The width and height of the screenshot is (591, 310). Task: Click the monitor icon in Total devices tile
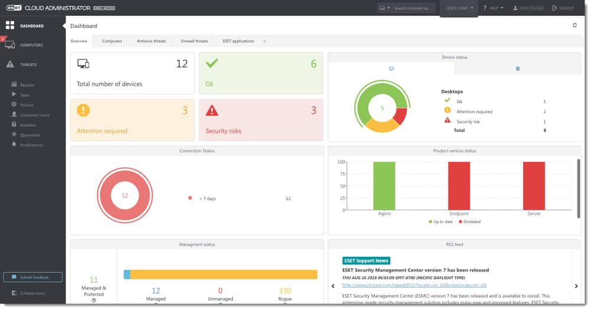click(x=83, y=63)
